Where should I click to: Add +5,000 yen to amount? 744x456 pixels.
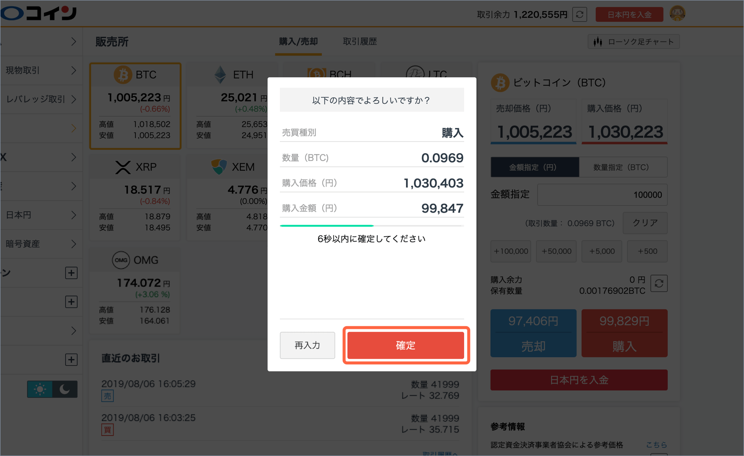(602, 251)
